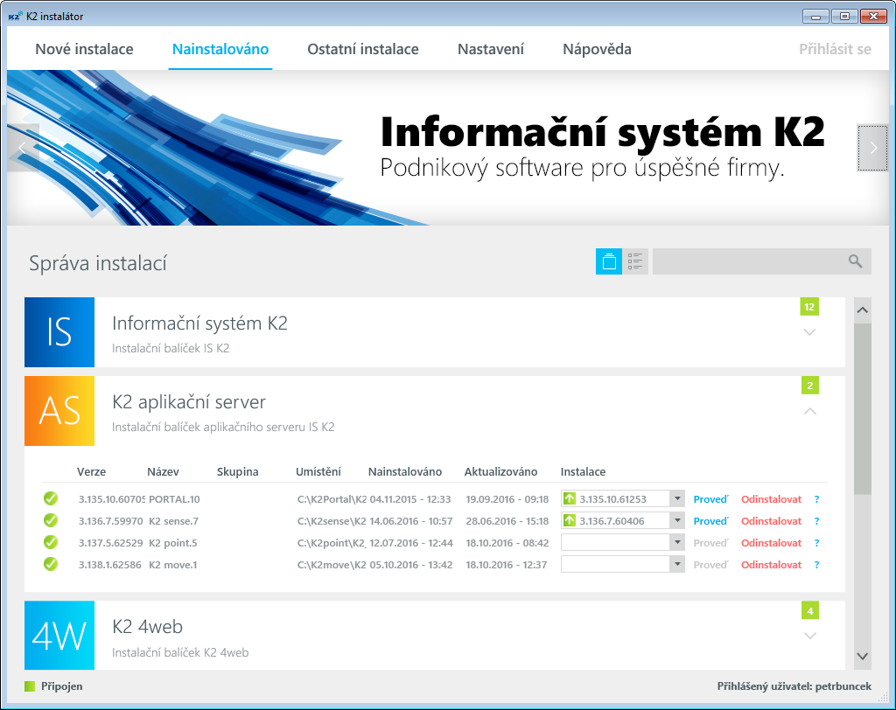Click the search magnifier icon

pos(855,261)
